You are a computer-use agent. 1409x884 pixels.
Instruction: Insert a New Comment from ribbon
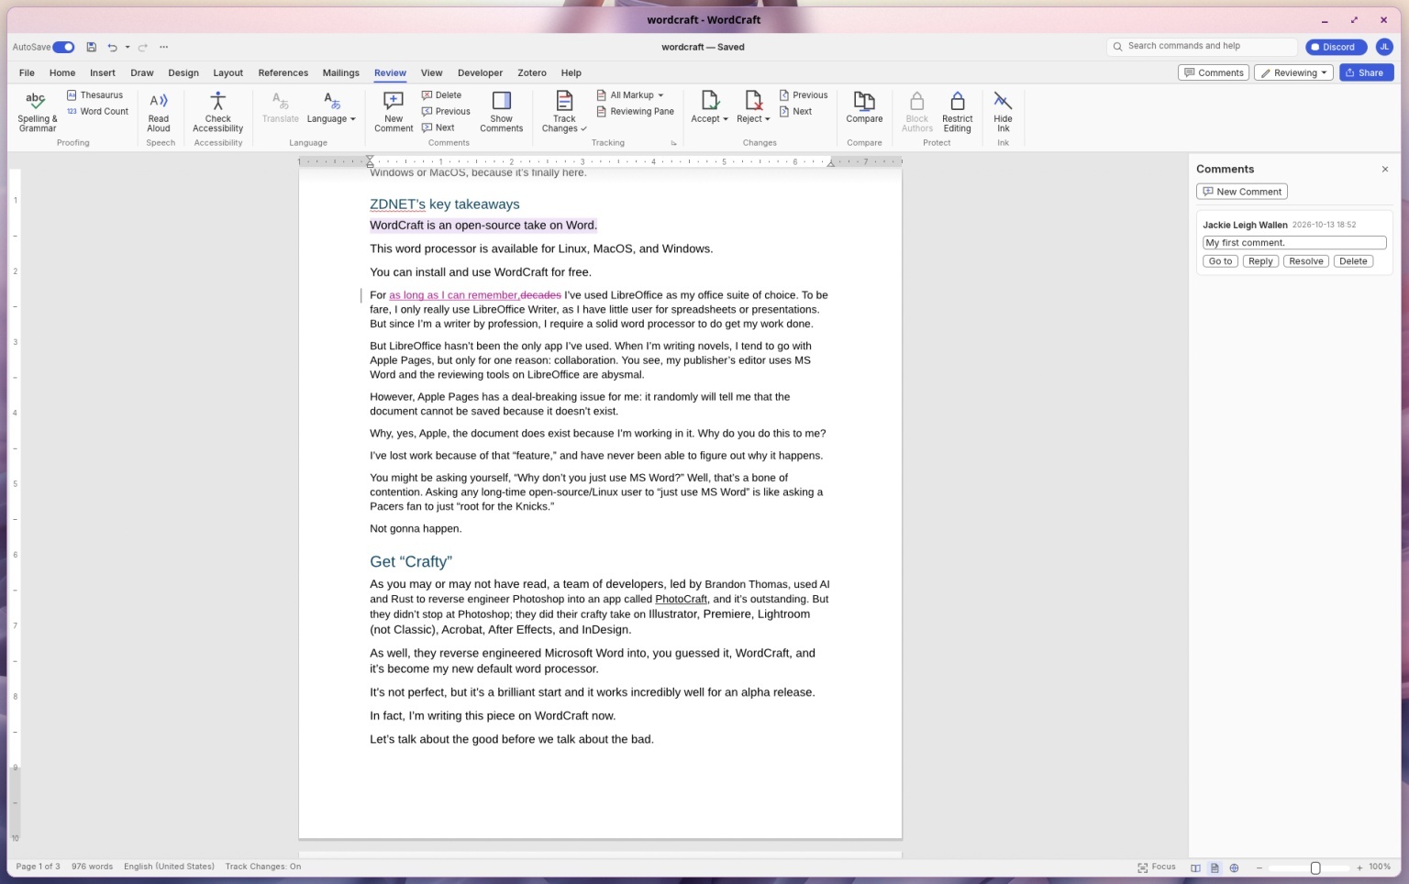394,111
